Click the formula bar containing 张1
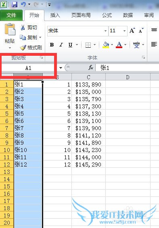The height and width of the screenshot is (228, 159). [127, 68]
